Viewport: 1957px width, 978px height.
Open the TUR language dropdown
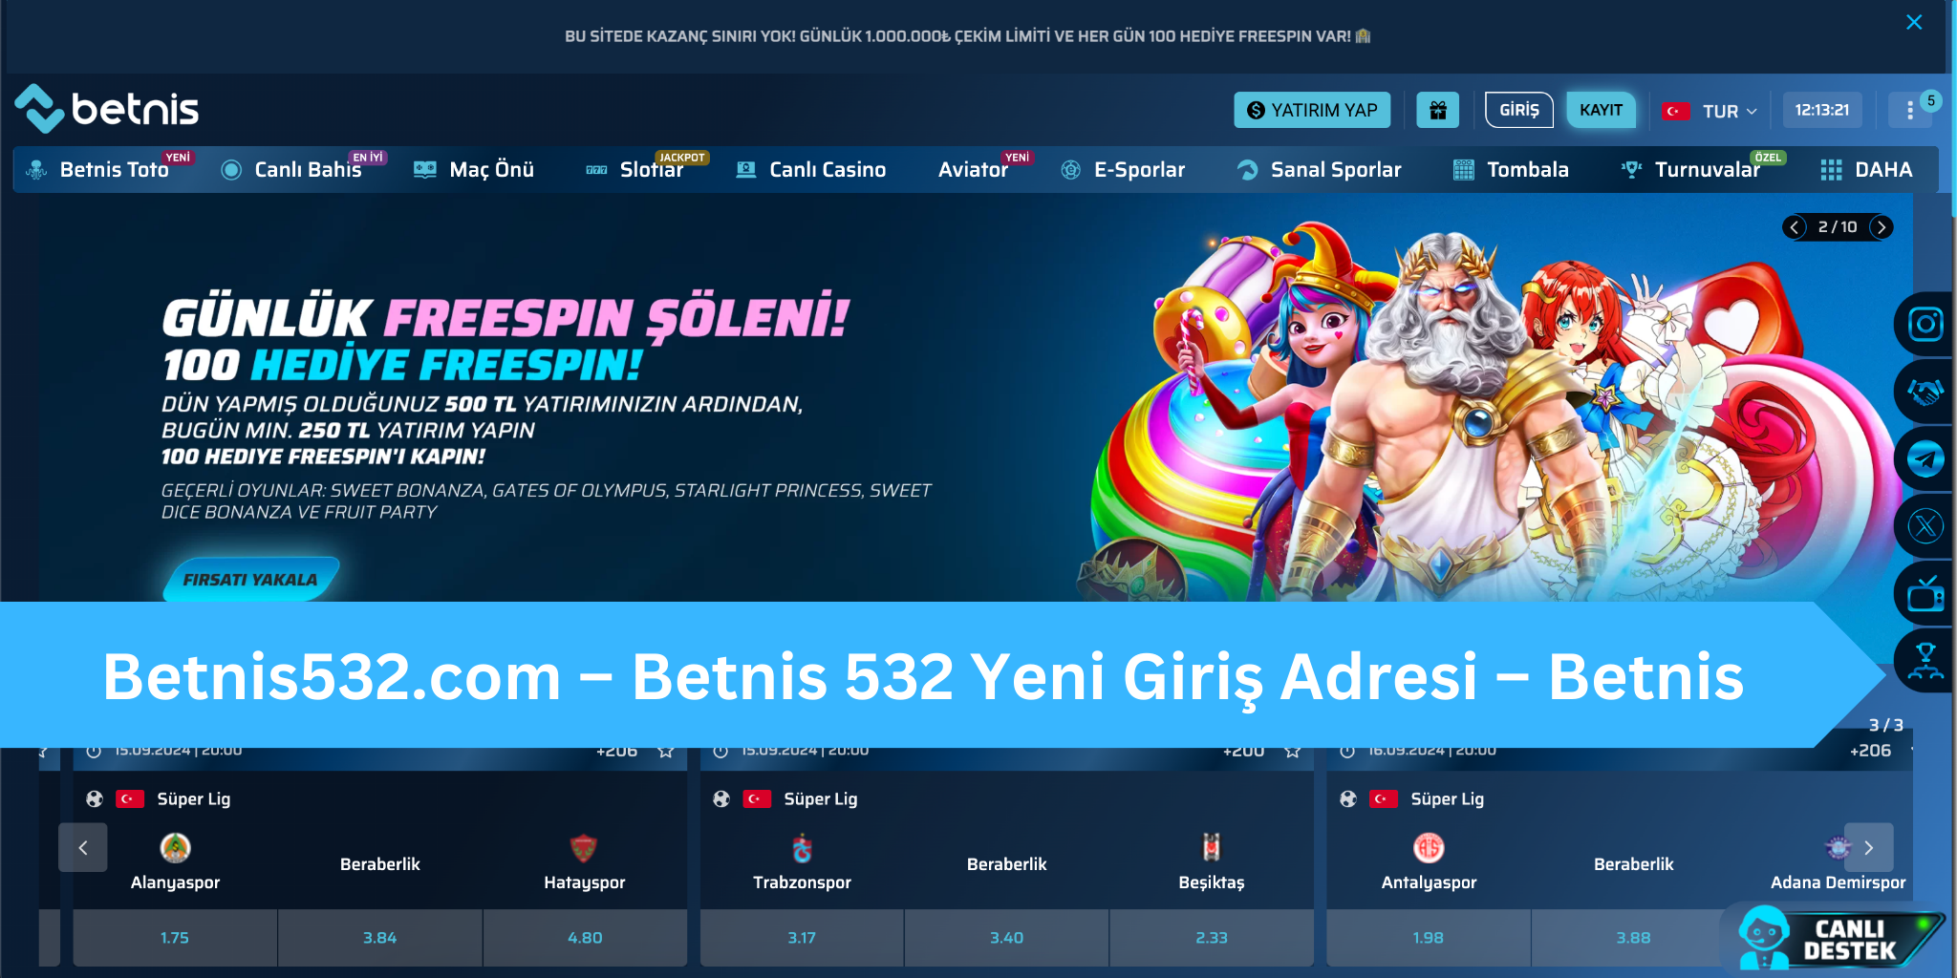click(x=1710, y=111)
